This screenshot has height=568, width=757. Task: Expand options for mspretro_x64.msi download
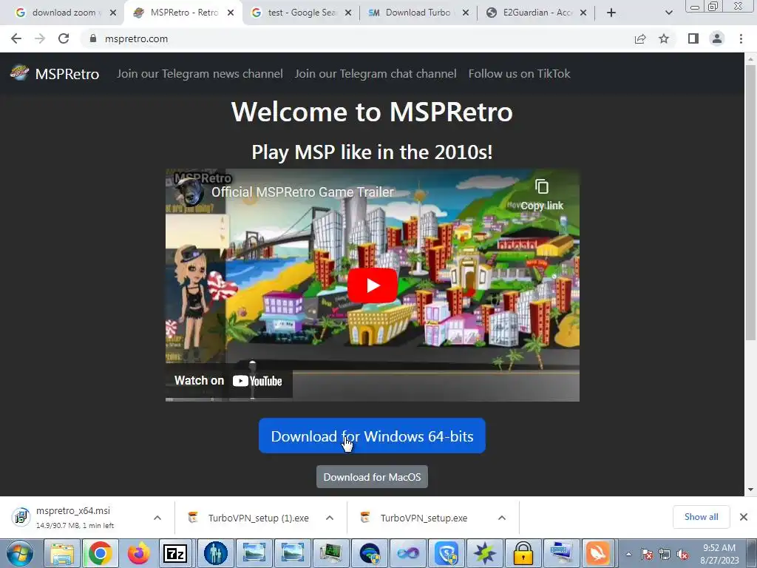pyautogui.click(x=157, y=518)
